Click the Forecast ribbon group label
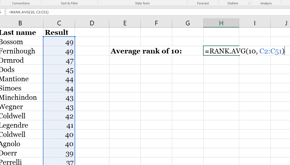This screenshot has width=290, height=165. click(x=203, y=3)
